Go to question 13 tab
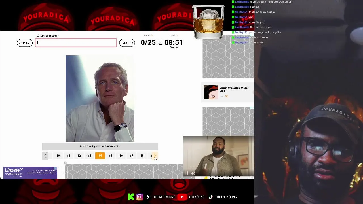This screenshot has width=363, height=204. pyautogui.click(x=90, y=156)
